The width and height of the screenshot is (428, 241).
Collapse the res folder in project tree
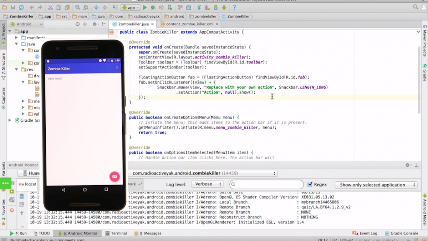pos(16,70)
